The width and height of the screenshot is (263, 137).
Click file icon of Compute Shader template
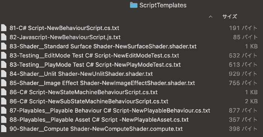(4, 129)
